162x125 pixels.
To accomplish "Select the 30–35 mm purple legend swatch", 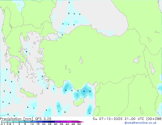I will pyautogui.click(x=57, y=122).
